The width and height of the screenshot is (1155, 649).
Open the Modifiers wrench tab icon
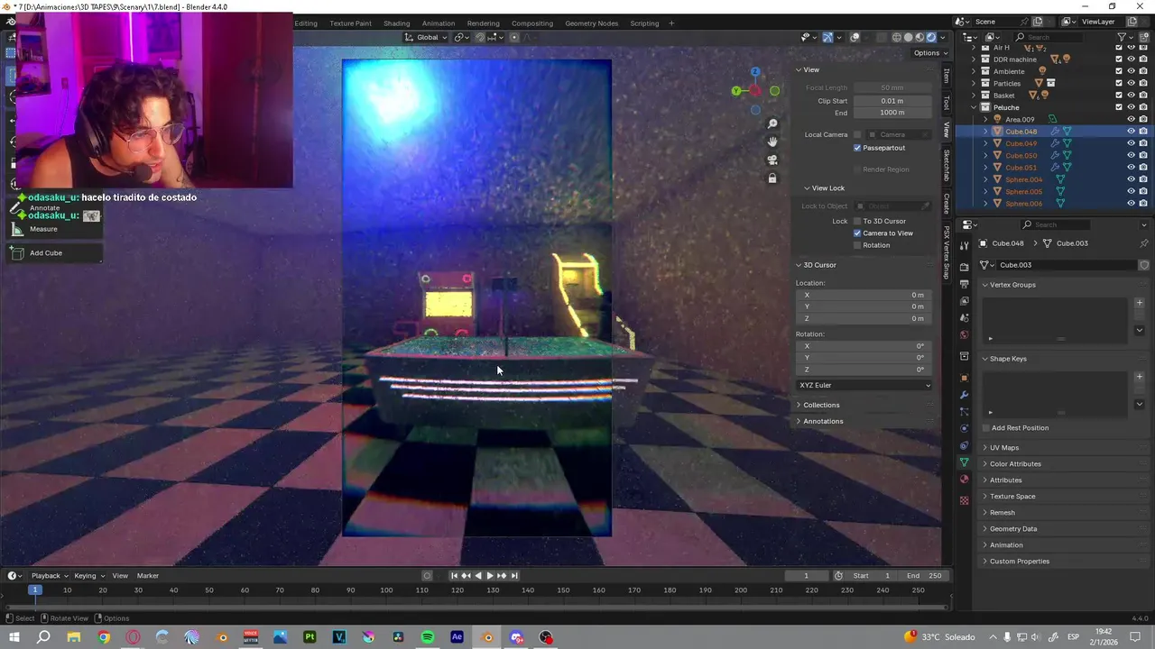(965, 395)
